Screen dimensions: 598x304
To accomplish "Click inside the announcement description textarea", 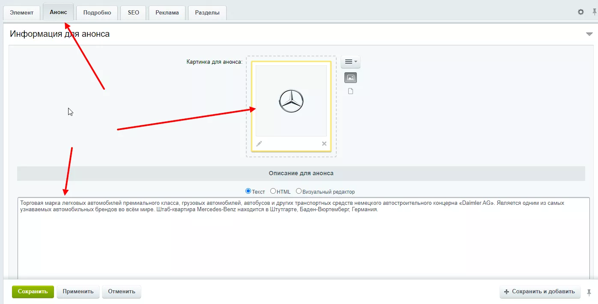I will point(303,238).
